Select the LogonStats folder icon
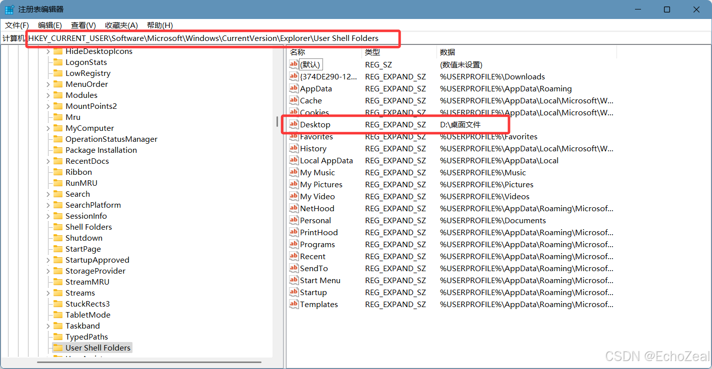This screenshot has height=369, width=712. 57,62
